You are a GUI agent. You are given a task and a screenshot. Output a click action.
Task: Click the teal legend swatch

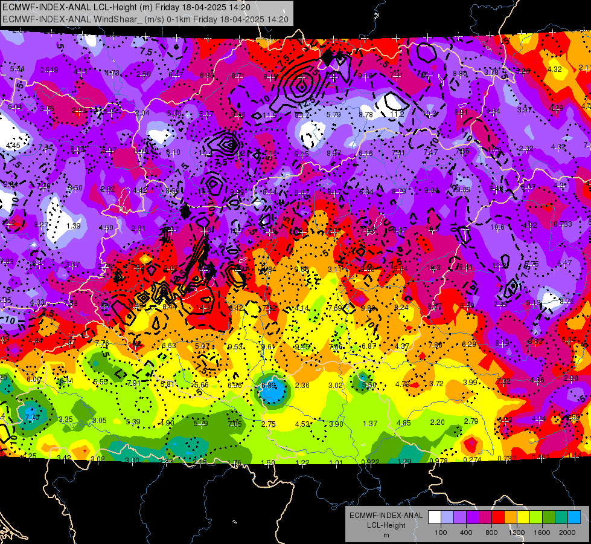pos(561,517)
